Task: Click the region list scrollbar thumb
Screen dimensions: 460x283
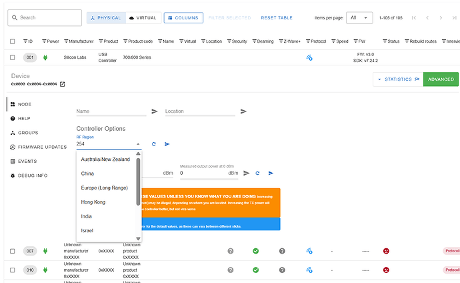Action: pos(138,182)
